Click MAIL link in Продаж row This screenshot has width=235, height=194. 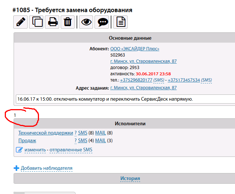[100, 141]
